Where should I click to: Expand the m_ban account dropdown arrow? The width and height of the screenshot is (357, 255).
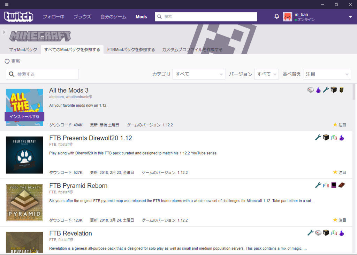point(350,17)
